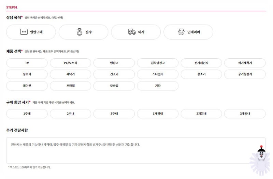Viewport: 273px width, 179px height.
Task: Toggle 김치냉장고 product choice
Action: [158, 63]
